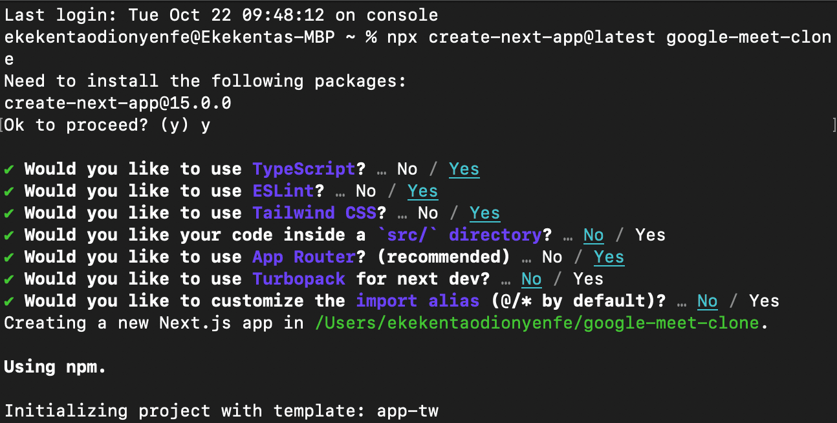
Task: Click the 'npx' command word in prompt
Action: (403, 37)
